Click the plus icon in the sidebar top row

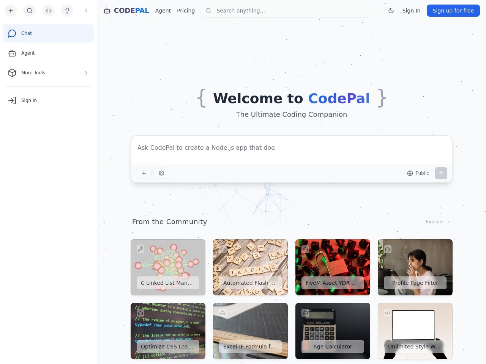click(11, 11)
